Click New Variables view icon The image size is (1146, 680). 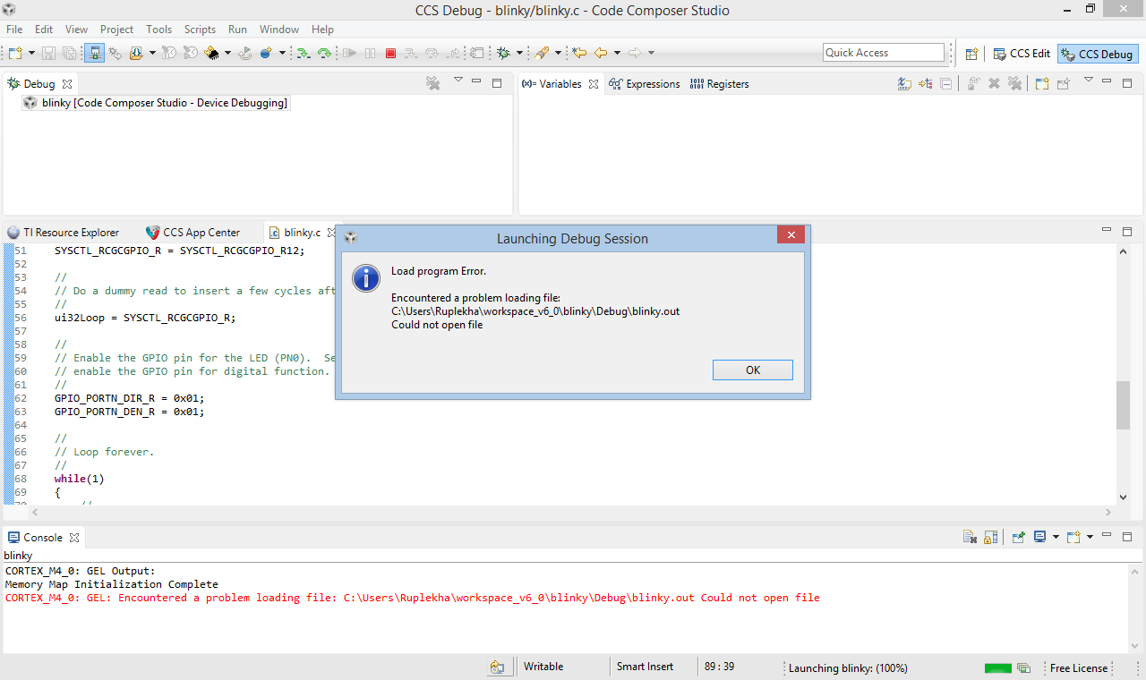coord(1042,84)
